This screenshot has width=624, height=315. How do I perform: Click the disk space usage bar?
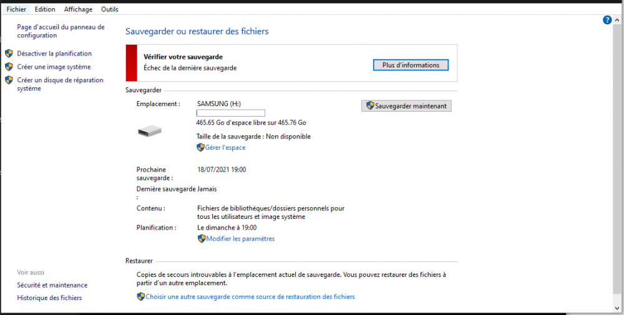(230, 113)
